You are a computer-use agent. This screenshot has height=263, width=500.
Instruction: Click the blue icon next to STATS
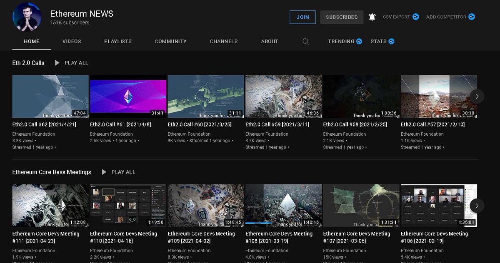coord(391,42)
